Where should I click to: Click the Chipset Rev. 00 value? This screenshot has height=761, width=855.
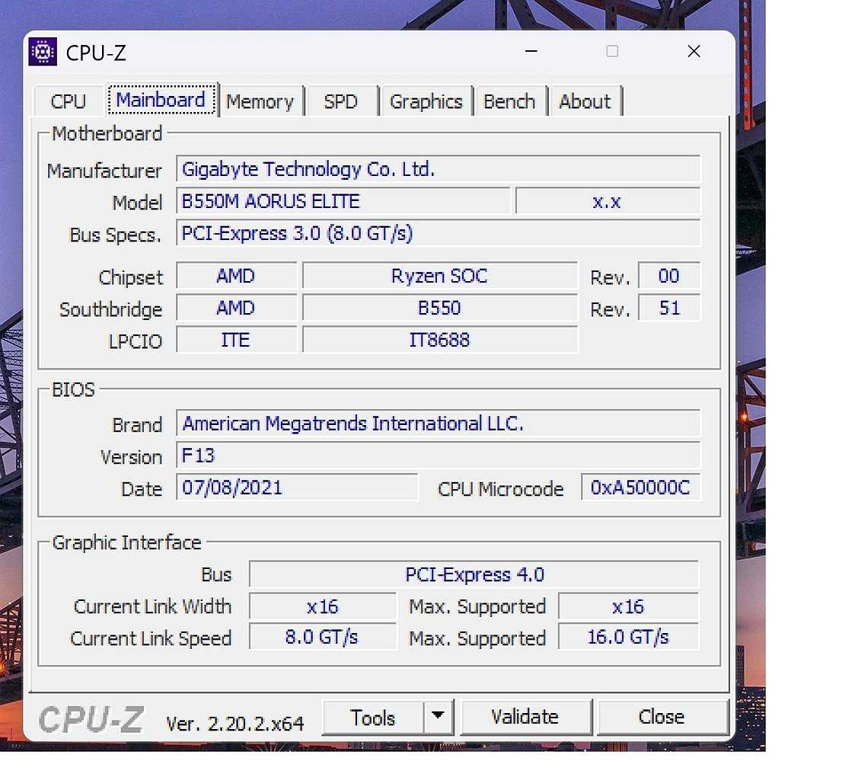coord(668,276)
